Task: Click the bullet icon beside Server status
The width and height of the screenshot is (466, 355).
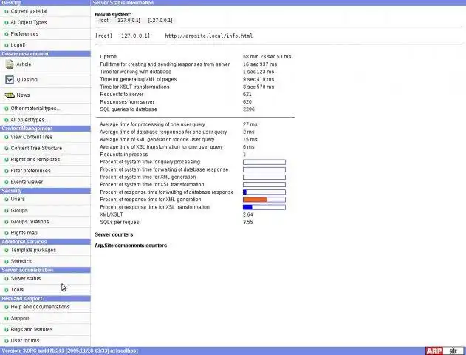Action: (x=6, y=279)
